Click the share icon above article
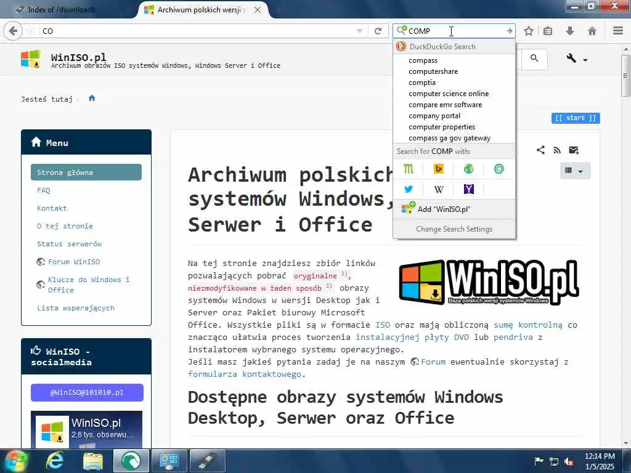Viewport: 631px width, 473px height. pos(541,150)
